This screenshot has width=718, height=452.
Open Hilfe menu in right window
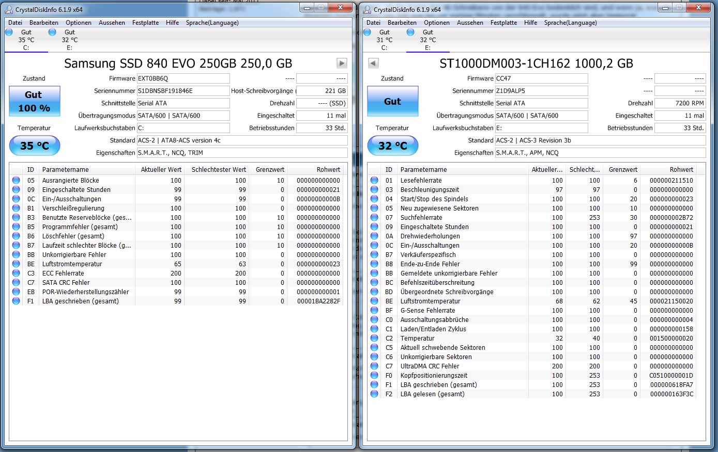tap(531, 23)
